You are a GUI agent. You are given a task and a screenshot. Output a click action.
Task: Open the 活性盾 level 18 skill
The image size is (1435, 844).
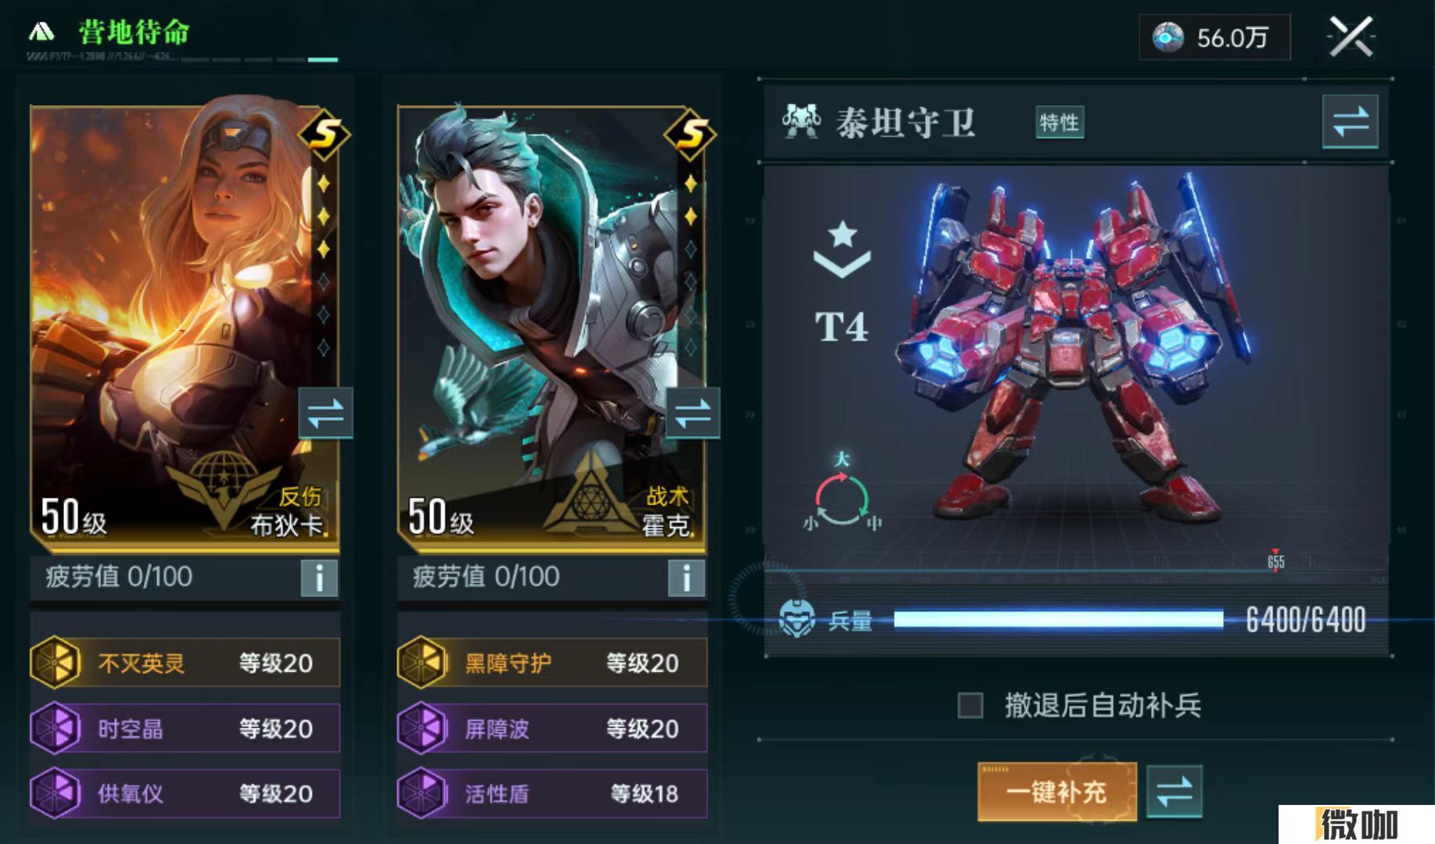pyautogui.click(x=552, y=793)
